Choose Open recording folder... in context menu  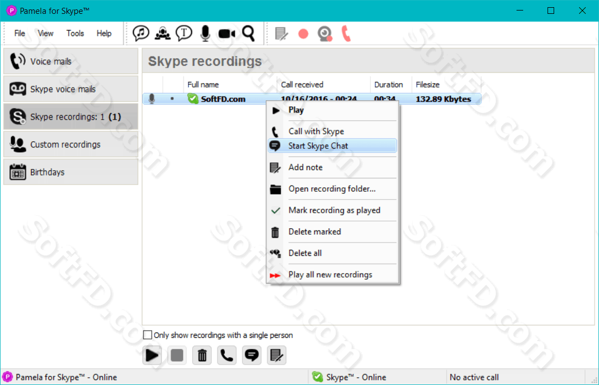(332, 189)
